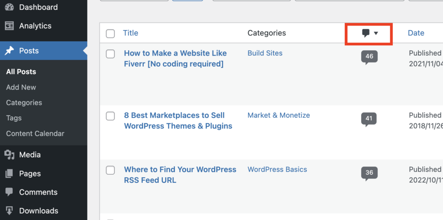Click the Media icon in sidebar

(10, 155)
